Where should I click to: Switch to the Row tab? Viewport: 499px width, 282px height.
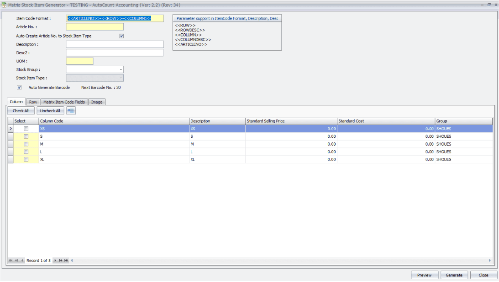click(x=33, y=102)
